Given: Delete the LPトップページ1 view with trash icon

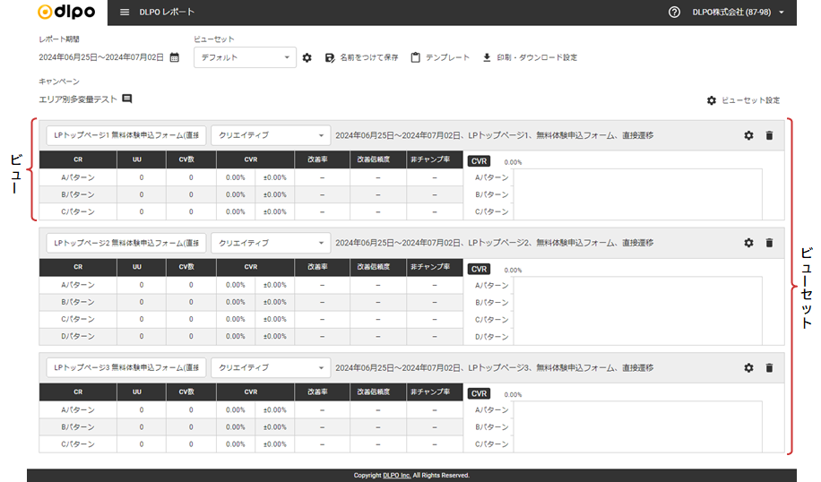Looking at the screenshot, I should [x=769, y=135].
